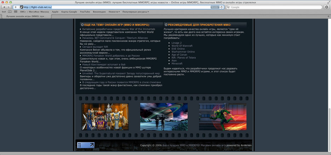This screenshot has width=331, height=155.
Task: Open the Карты Google bookmark
Action: (x=69, y=12)
